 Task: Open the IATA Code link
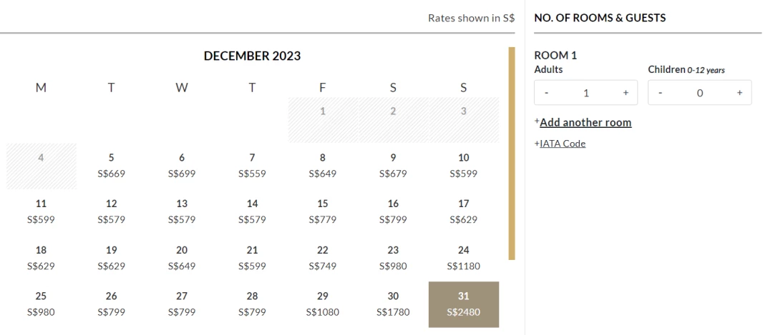click(563, 144)
